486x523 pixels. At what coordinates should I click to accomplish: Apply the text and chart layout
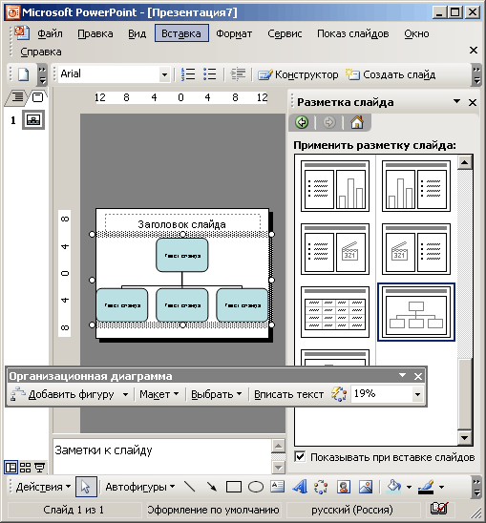point(335,186)
